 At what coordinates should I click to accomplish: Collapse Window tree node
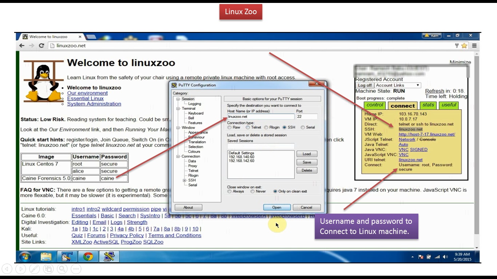[178, 128]
